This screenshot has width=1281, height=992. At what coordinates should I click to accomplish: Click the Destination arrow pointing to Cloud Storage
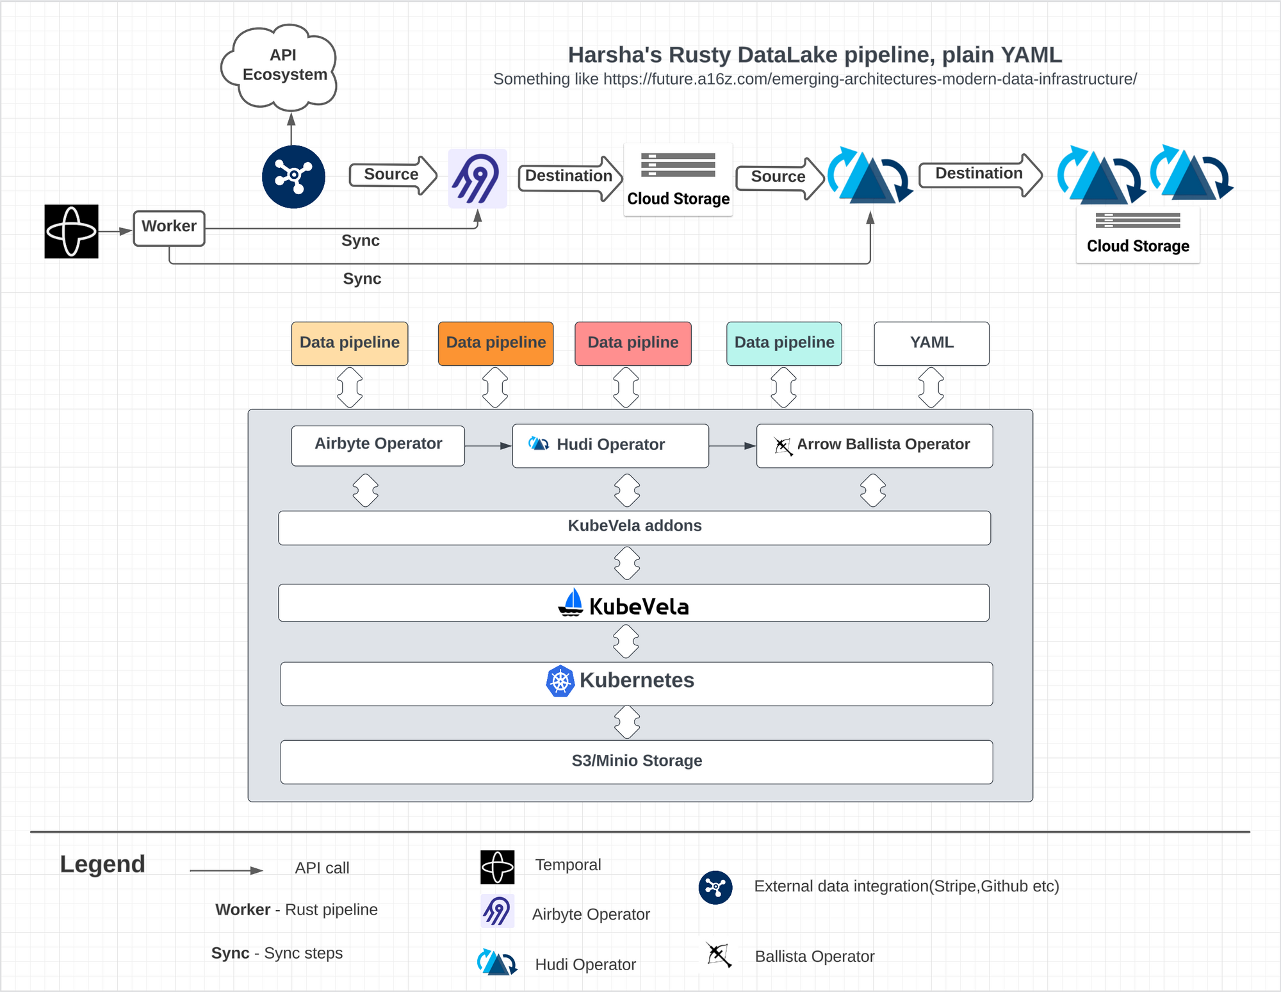tap(570, 178)
